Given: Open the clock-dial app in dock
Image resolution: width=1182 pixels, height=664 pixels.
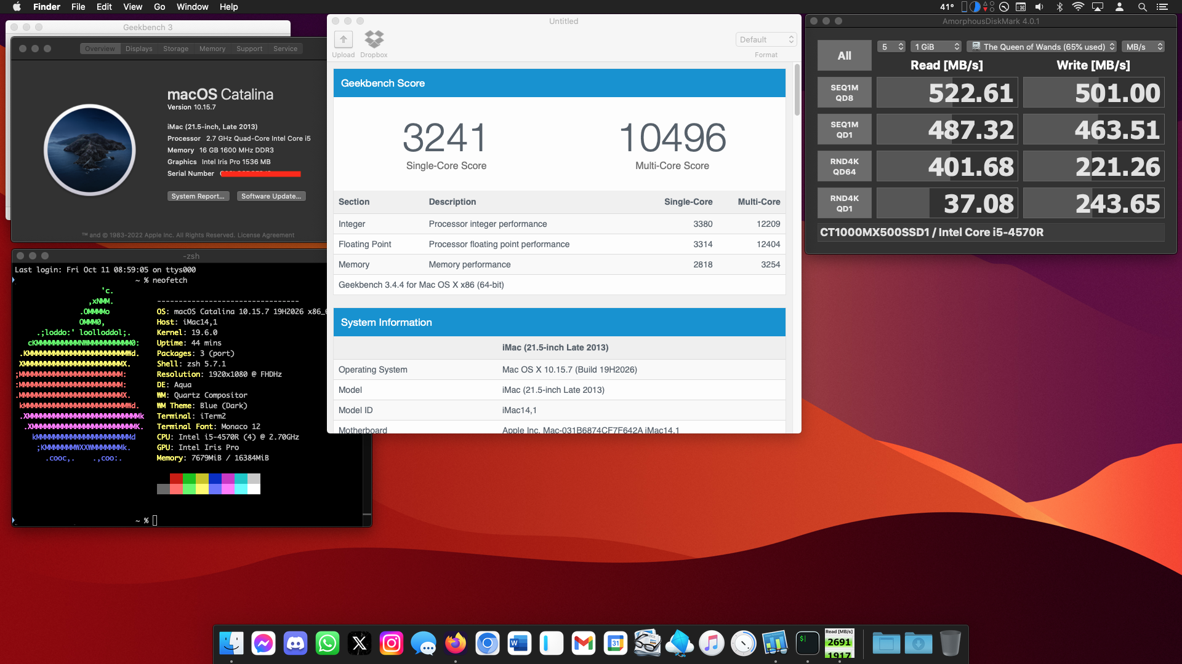Looking at the screenshot, I should pos(744,644).
